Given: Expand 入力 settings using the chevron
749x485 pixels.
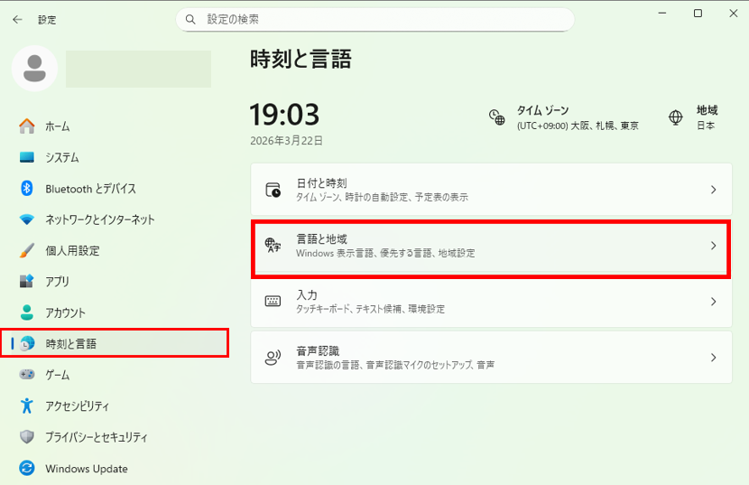Looking at the screenshot, I should click(x=713, y=302).
